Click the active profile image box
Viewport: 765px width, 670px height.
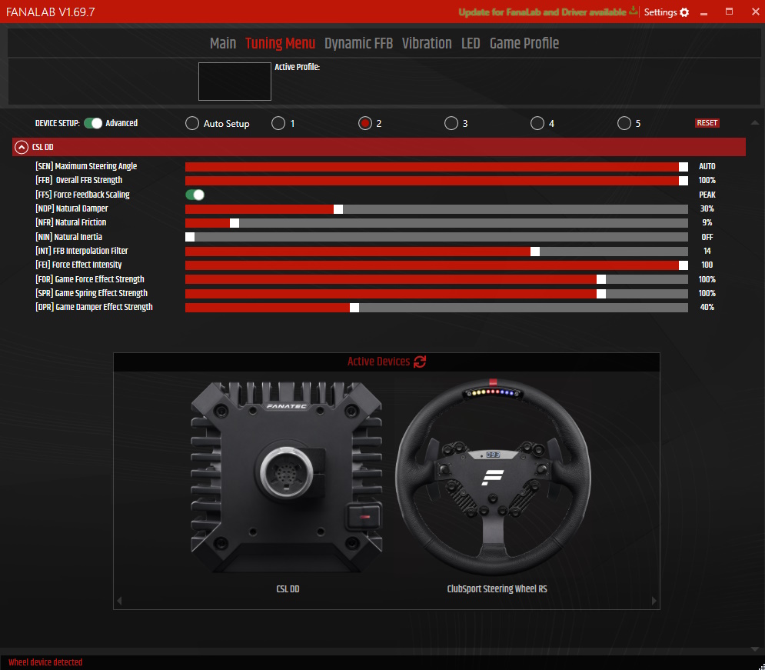point(234,82)
